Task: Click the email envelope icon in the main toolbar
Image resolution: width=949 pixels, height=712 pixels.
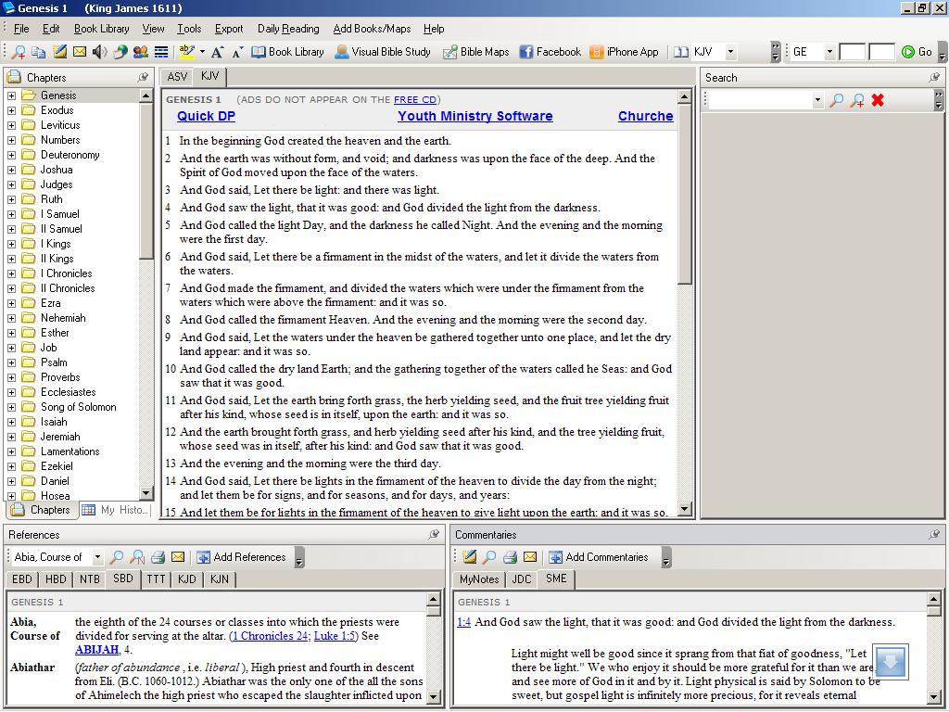Action: [x=80, y=52]
